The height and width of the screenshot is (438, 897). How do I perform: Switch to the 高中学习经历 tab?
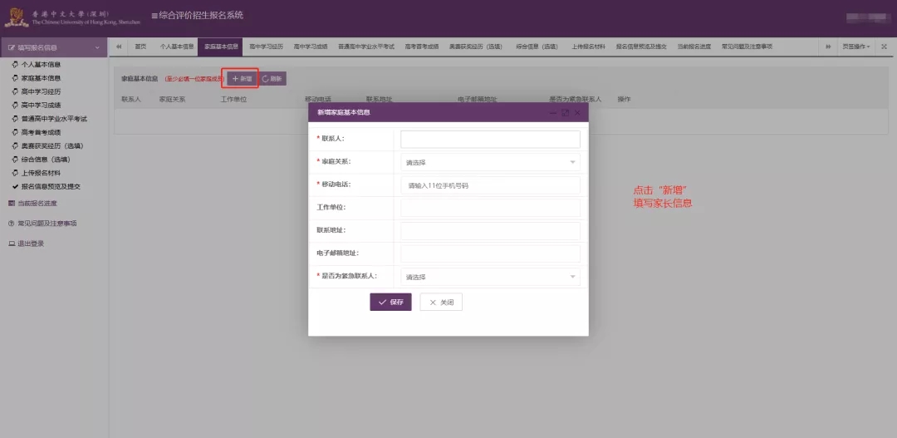pos(266,47)
